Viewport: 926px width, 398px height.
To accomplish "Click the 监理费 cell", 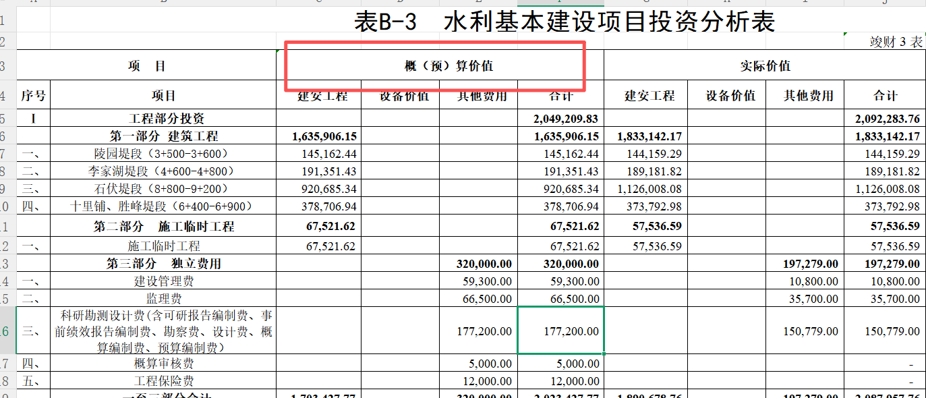I will point(163,298).
